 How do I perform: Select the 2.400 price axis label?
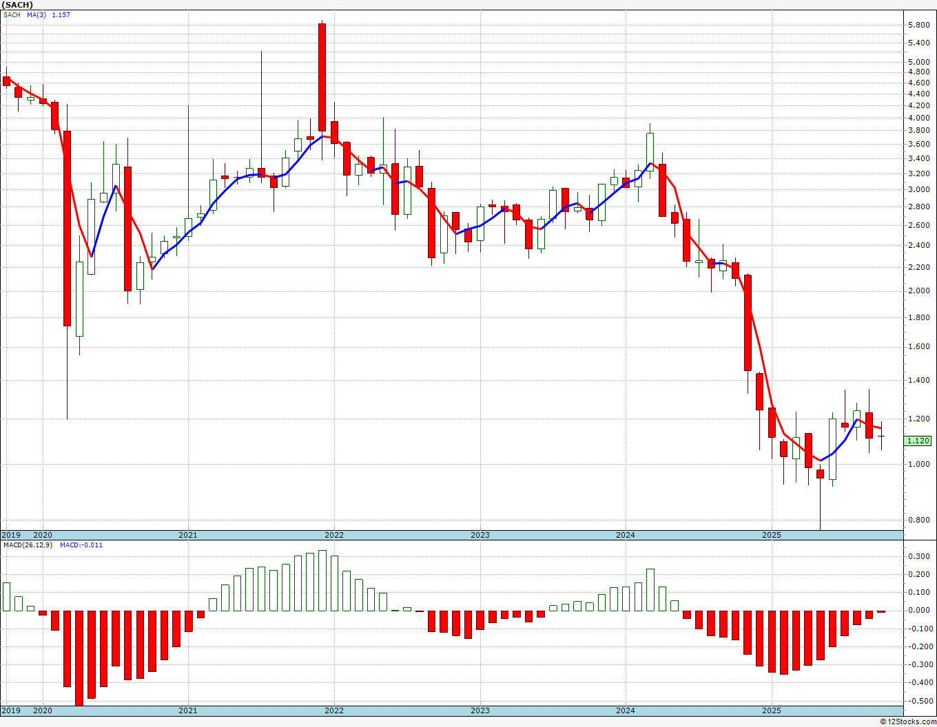click(919, 246)
